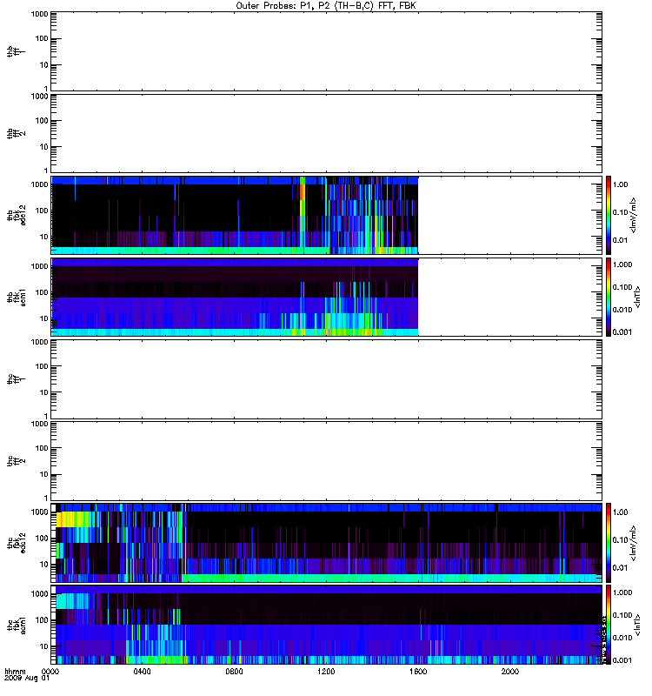This screenshot has width=652, height=696.
Task: Click the '0400' time label on the x-axis
Action: coord(142,672)
